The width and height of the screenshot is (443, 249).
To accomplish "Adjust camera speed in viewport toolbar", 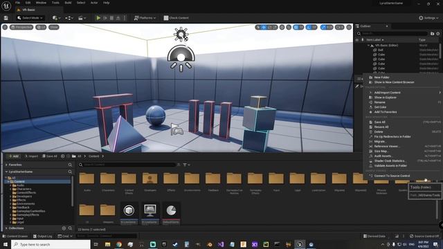I will 340,27.
